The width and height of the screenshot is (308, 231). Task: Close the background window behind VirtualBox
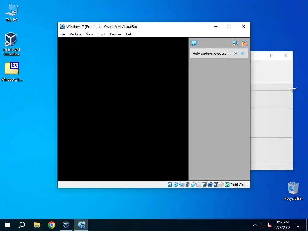pyautogui.click(x=286, y=56)
